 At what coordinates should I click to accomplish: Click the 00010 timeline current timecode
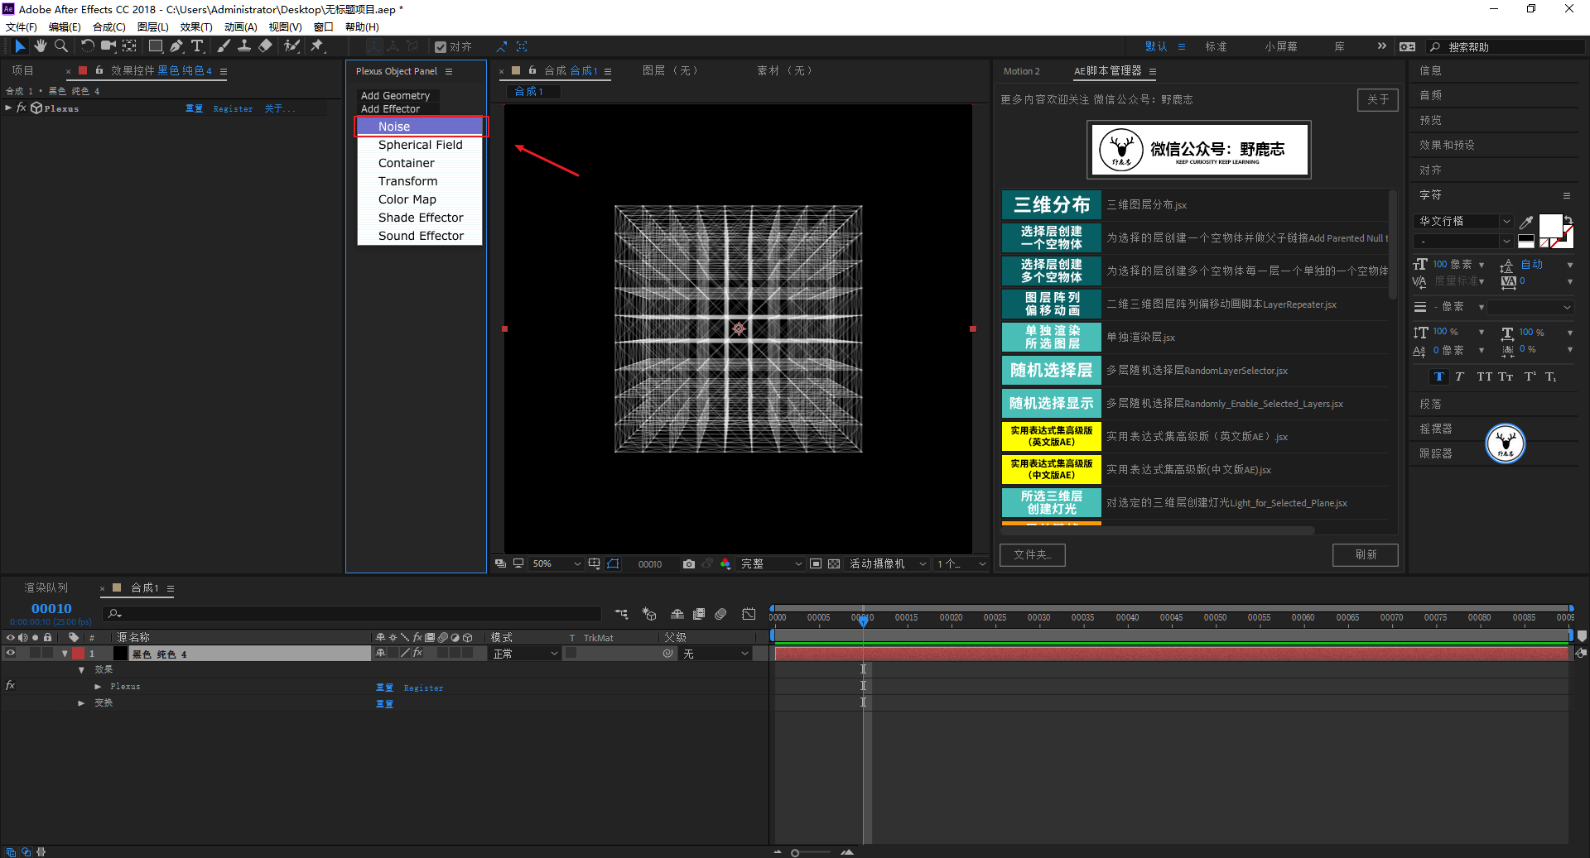pos(51,609)
